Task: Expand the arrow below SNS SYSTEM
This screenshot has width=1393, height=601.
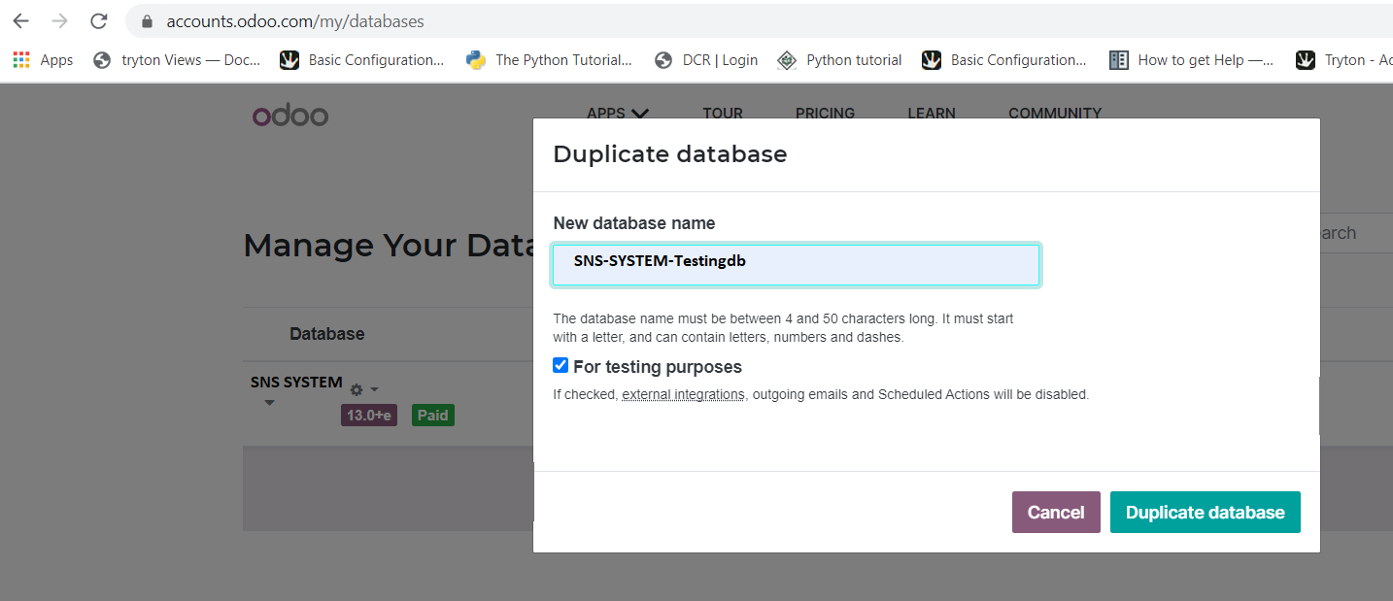Action: tap(269, 403)
